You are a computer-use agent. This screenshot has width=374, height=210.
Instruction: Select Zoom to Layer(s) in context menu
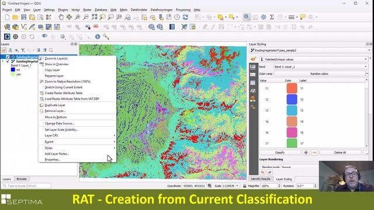click(x=56, y=58)
